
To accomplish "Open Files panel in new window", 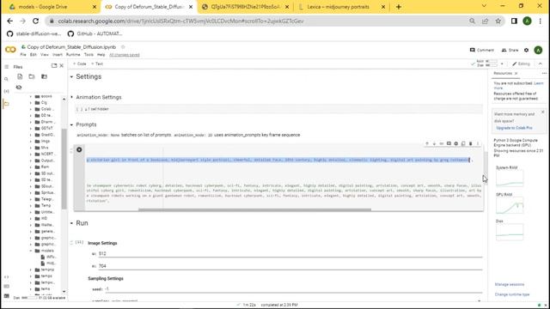I will pyautogui.click(x=54, y=65).
